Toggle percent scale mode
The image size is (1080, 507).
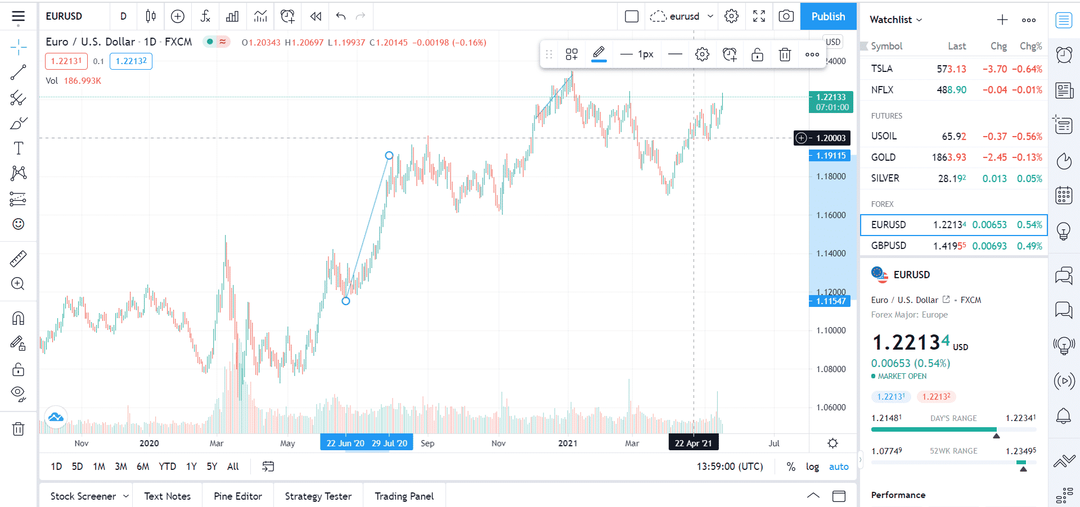(791, 467)
